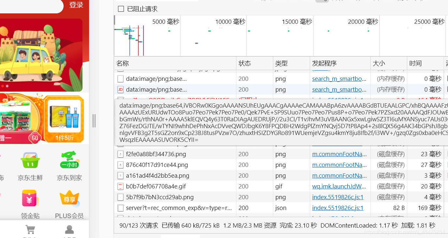Open initiator link of 876c40f17d91ce44.png
This screenshot has height=238, width=448.
point(339,165)
